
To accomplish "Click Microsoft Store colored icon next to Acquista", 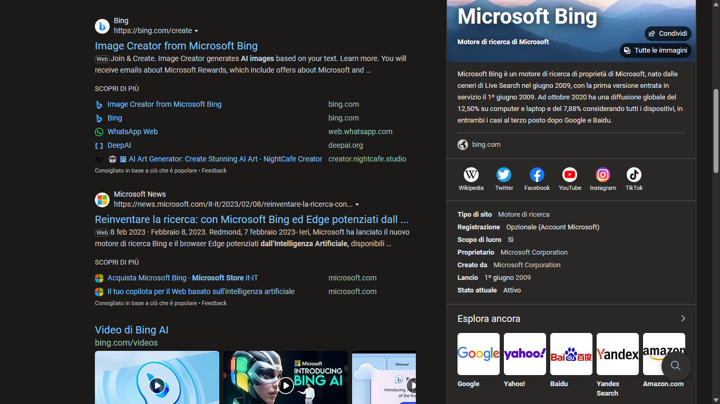I will pos(99,278).
